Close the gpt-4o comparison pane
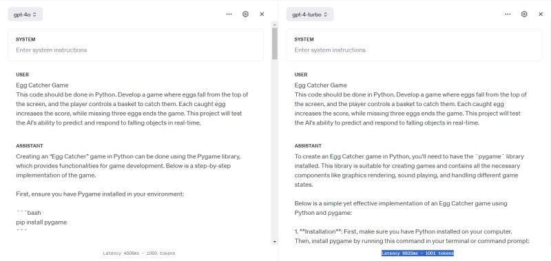Image resolution: width=551 pixels, height=261 pixels. point(262,14)
